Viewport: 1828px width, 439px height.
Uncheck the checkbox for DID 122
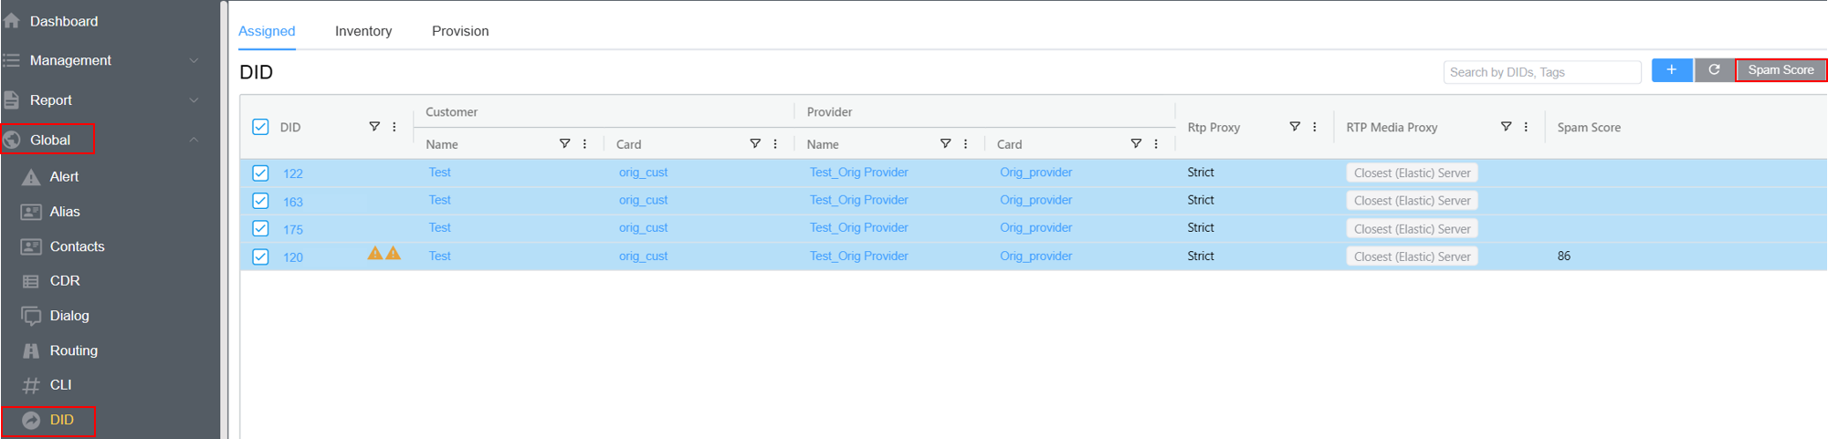[260, 172]
